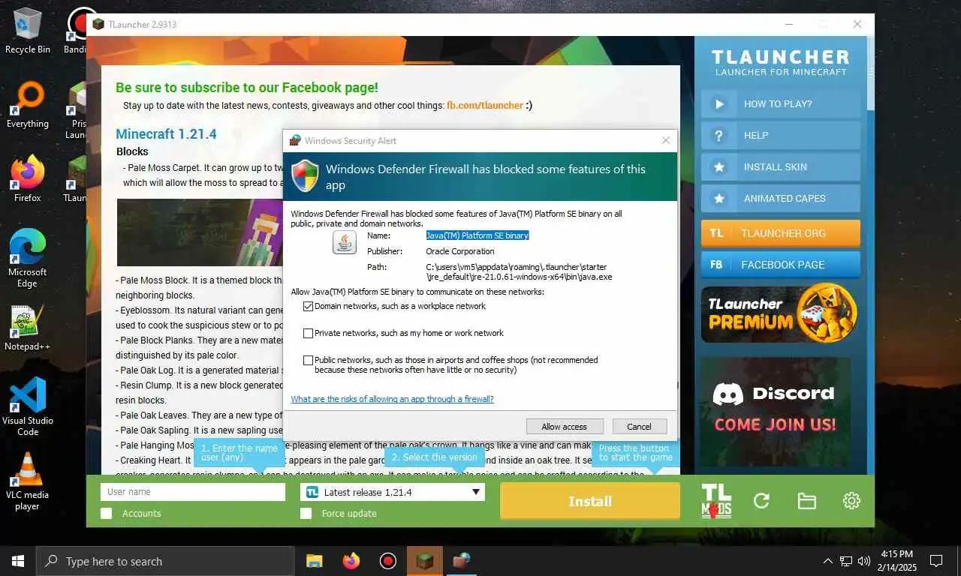Open FACEBOOK PAGE sidebar button

[781, 265]
